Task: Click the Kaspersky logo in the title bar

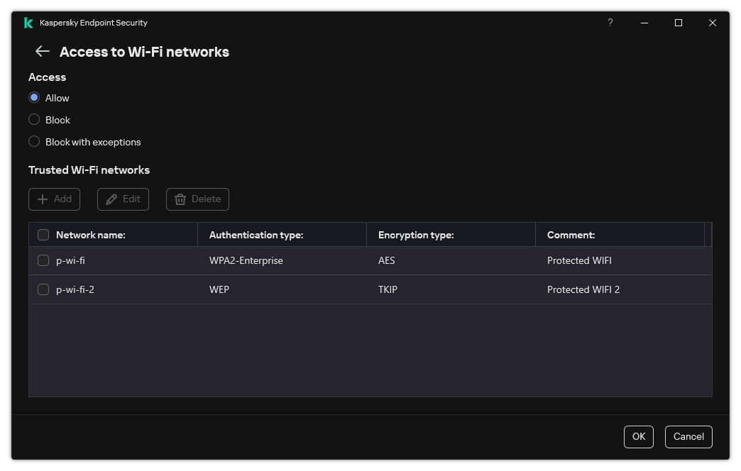Action: pos(28,22)
